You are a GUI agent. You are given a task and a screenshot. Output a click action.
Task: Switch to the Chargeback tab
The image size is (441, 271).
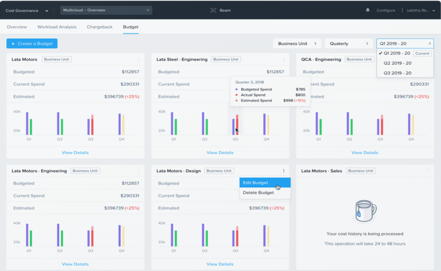click(100, 27)
